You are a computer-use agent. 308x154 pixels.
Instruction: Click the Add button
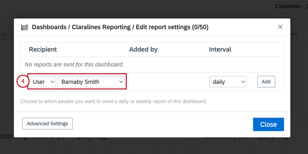[x=266, y=82]
